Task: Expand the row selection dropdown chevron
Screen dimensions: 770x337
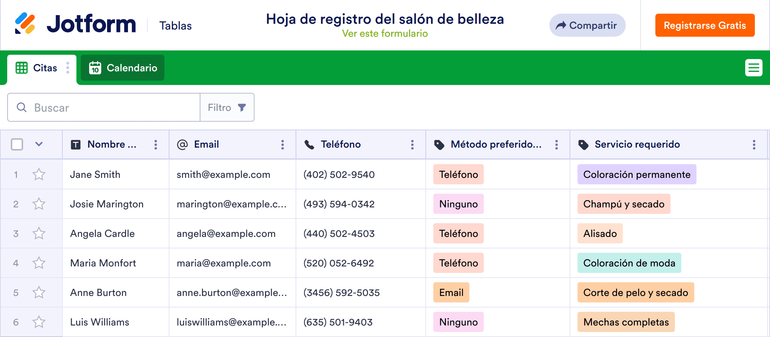Action: 39,144
